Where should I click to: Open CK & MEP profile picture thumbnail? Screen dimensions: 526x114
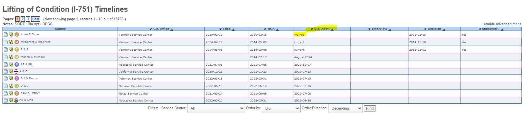point(16,100)
